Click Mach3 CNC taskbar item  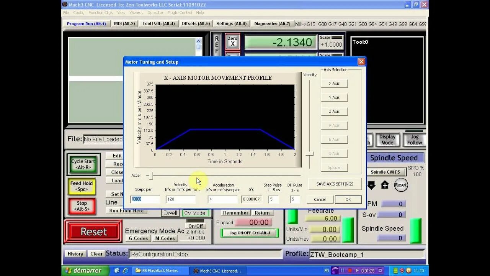[219, 271]
